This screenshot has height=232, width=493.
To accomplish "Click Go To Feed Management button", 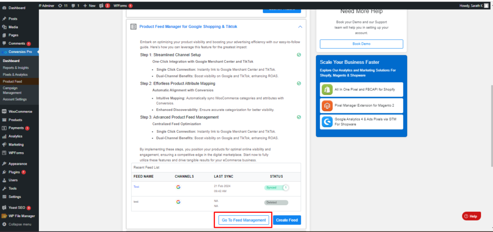I will (244, 220).
